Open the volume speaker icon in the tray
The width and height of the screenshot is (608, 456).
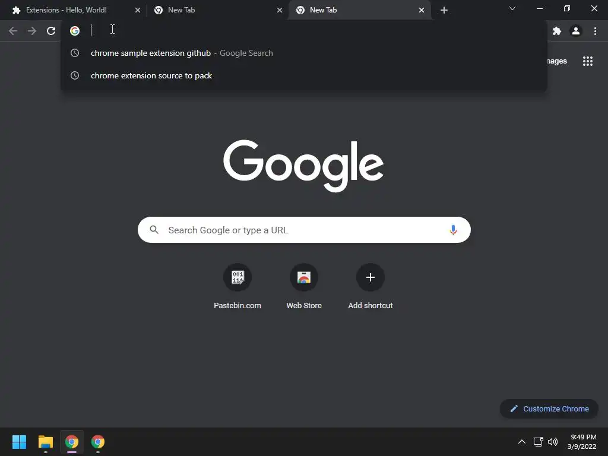553,442
